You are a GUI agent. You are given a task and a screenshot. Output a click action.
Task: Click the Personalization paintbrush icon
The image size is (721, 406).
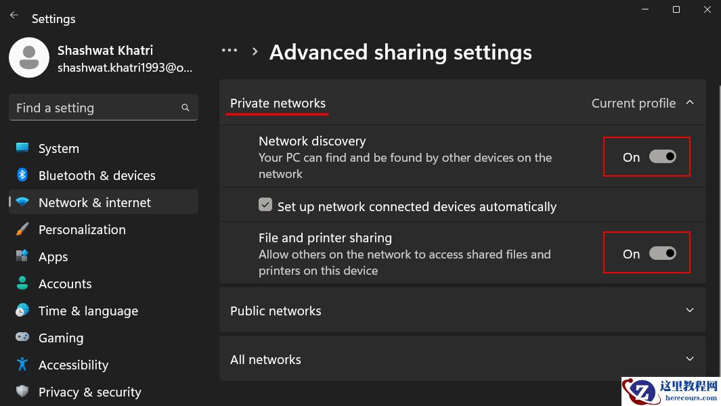coord(22,229)
